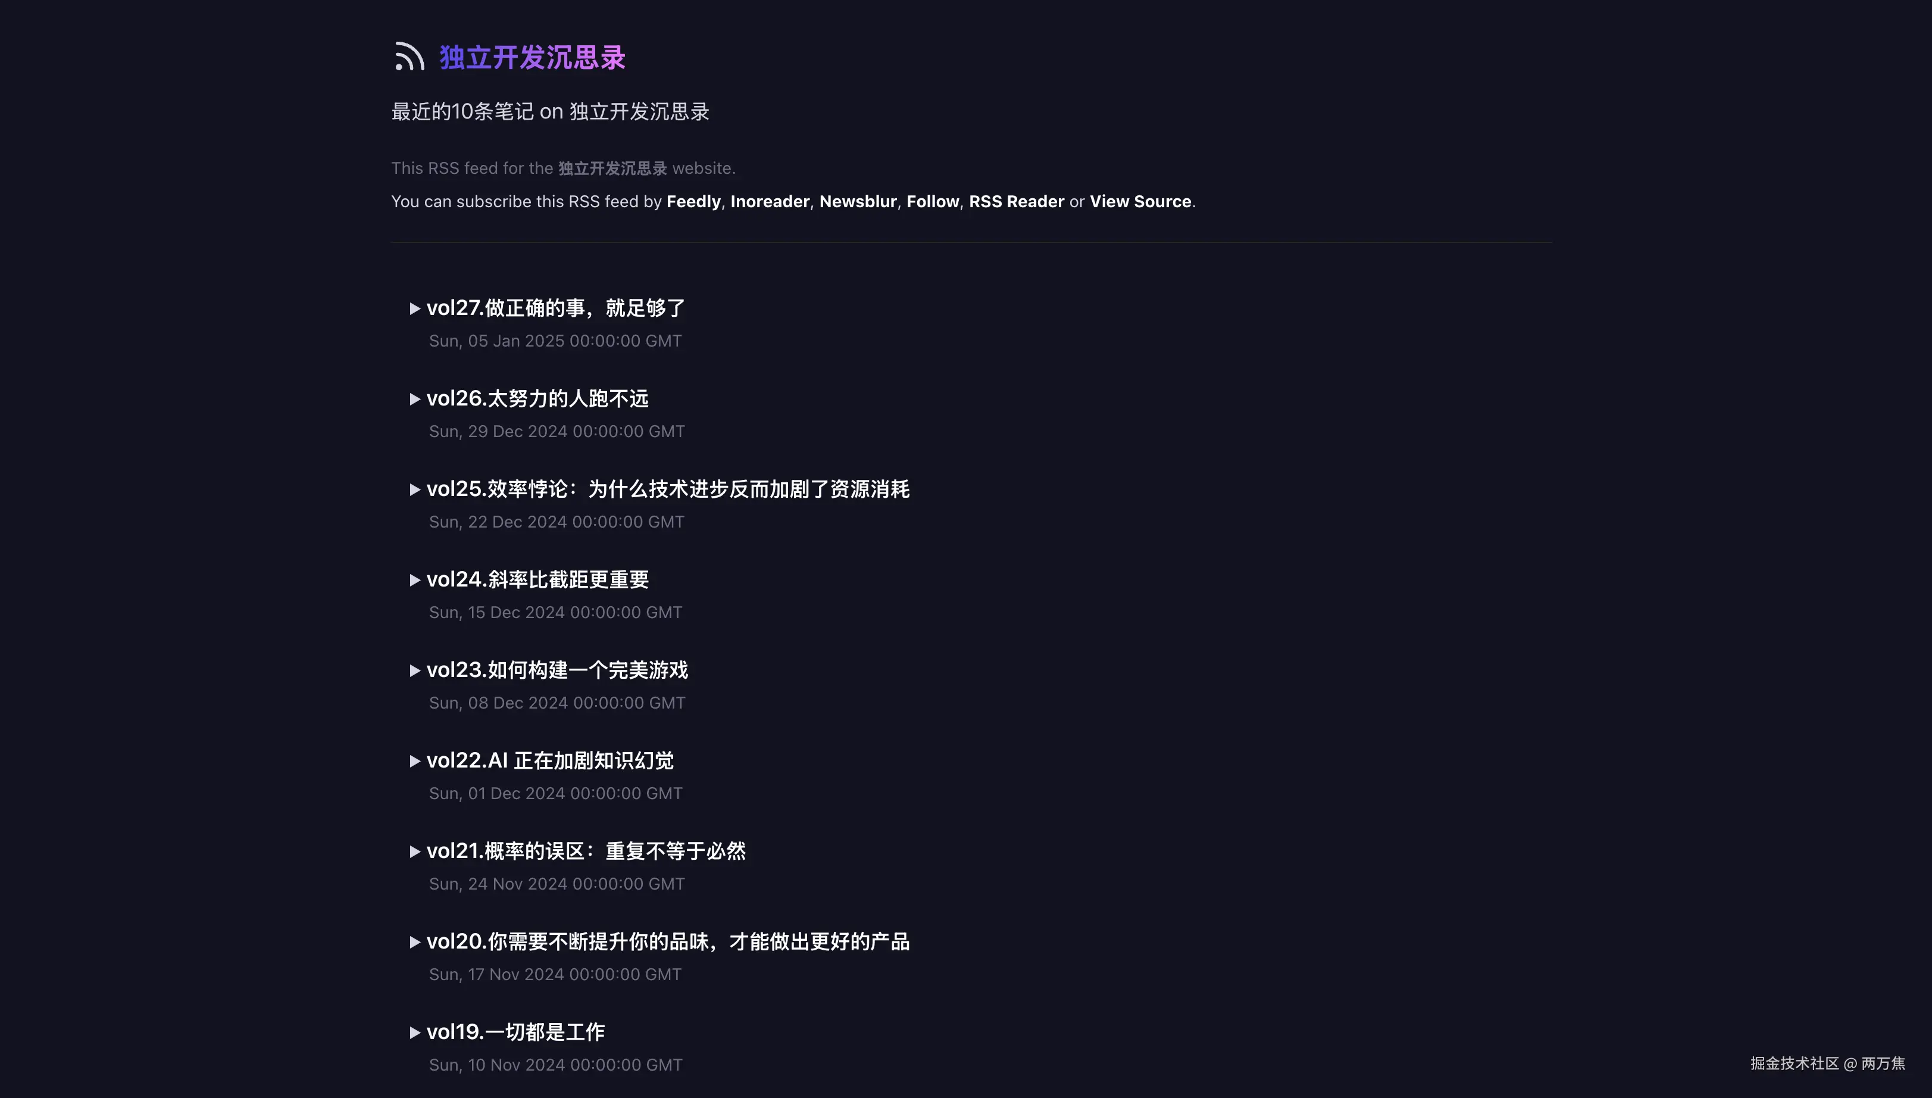Viewport: 1932px width, 1098px height.
Task: Expand the vol25 效率悖论 disclosure triangle
Action: (415, 489)
